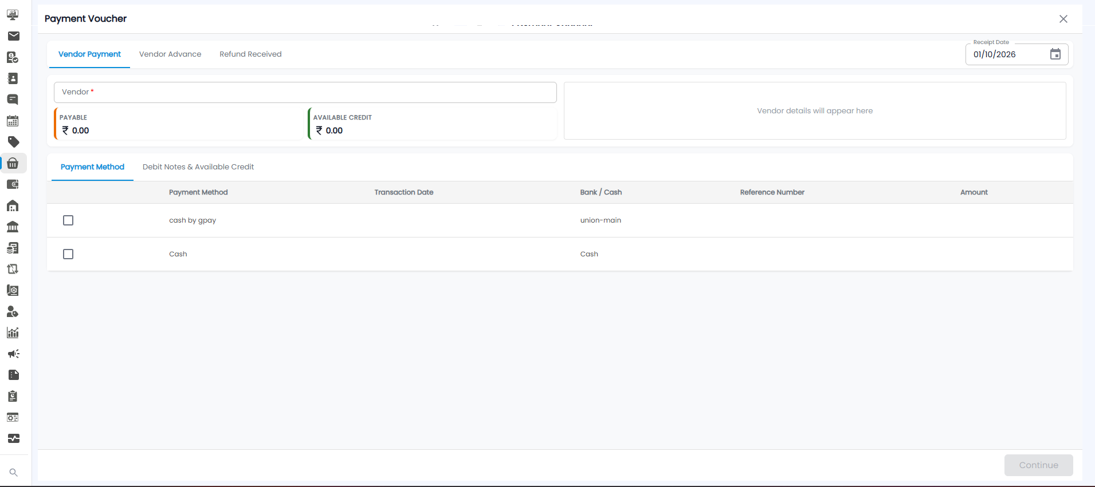Open the receipt date calendar picker
This screenshot has height=487, width=1095.
[x=1055, y=54]
